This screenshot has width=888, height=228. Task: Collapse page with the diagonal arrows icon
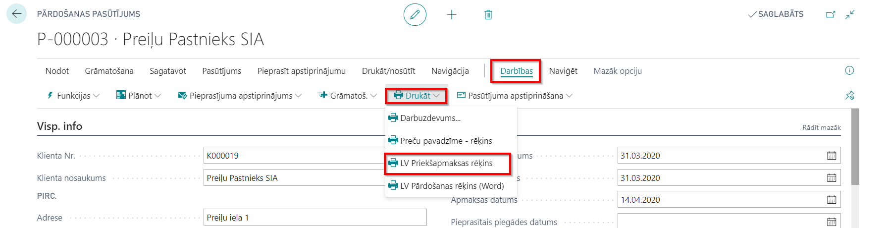click(850, 14)
